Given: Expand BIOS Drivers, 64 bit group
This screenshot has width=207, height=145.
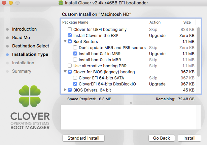Looking at the screenshot, I should click(x=65, y=90).
